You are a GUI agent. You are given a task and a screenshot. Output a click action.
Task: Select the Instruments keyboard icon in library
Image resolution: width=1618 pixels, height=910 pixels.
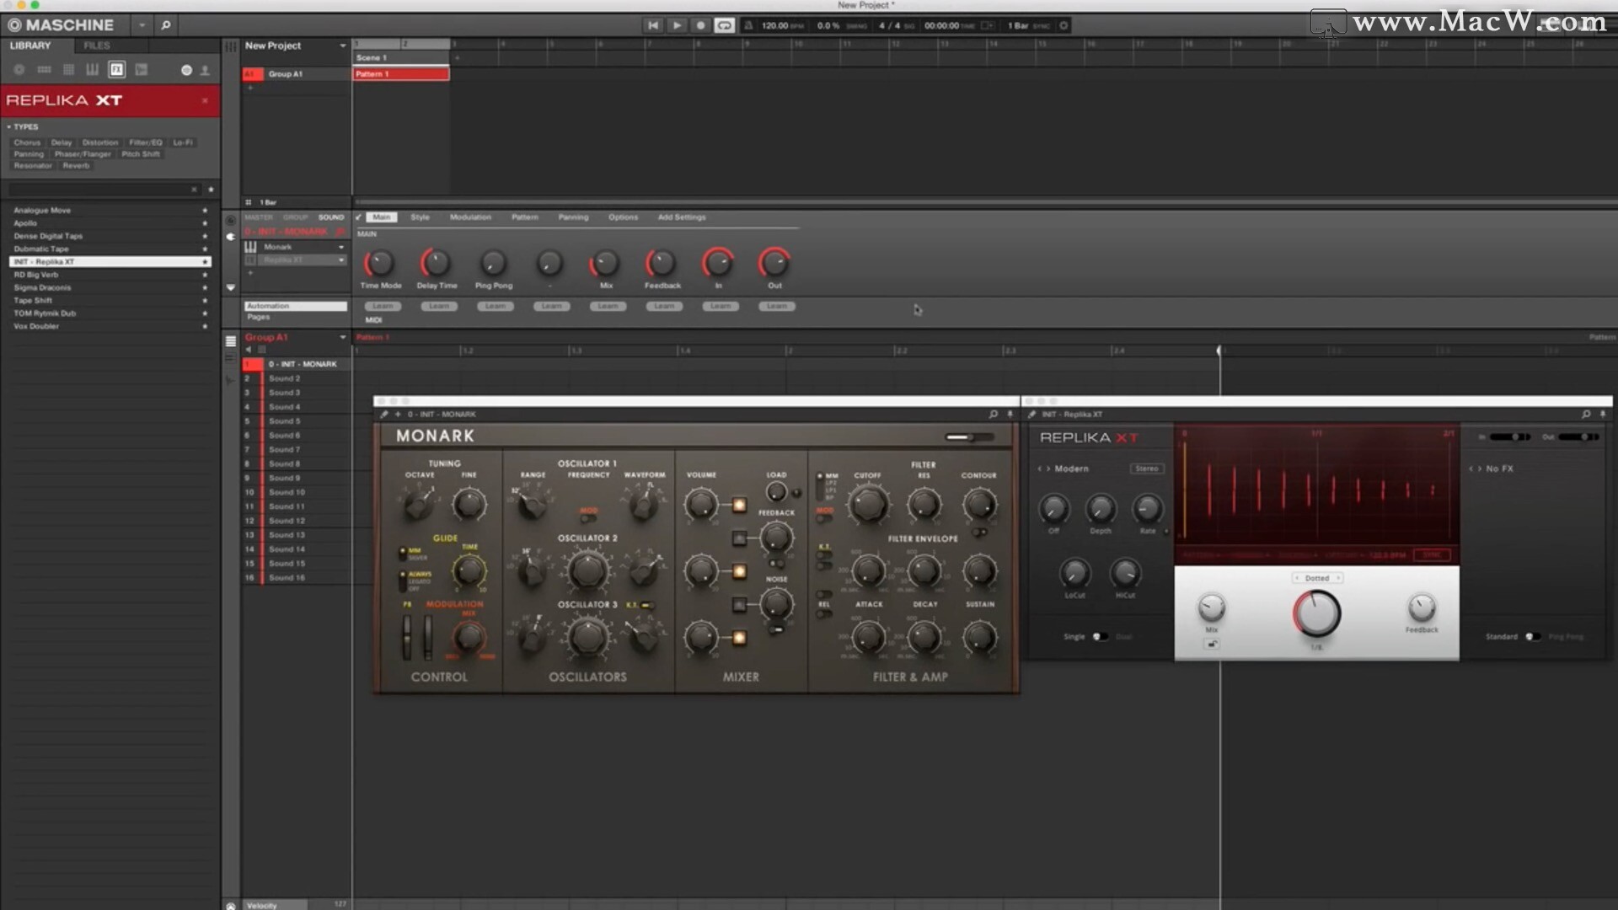(93, 70)
